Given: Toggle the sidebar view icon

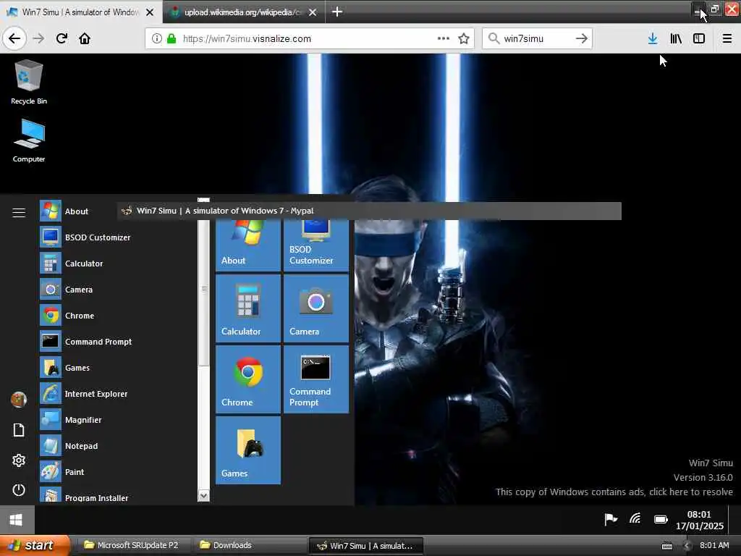Looking at the screenshot, I should click(699, 38).
